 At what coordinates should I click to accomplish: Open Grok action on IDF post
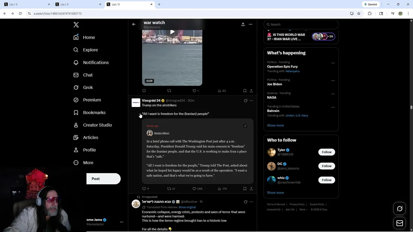pyautogui.click(x=246, y=202)
